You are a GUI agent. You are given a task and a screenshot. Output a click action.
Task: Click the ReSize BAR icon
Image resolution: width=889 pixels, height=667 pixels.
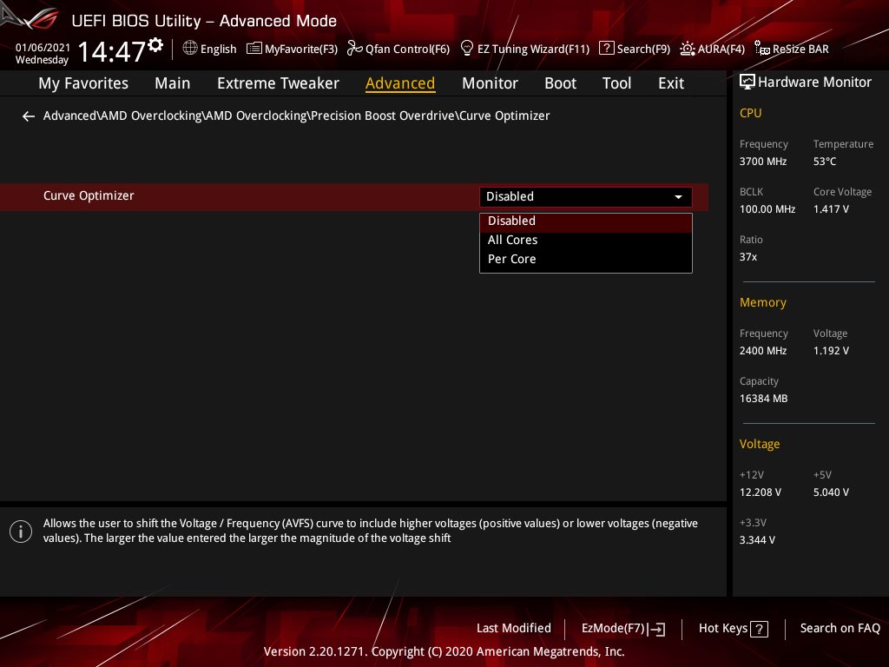(762, 49)
